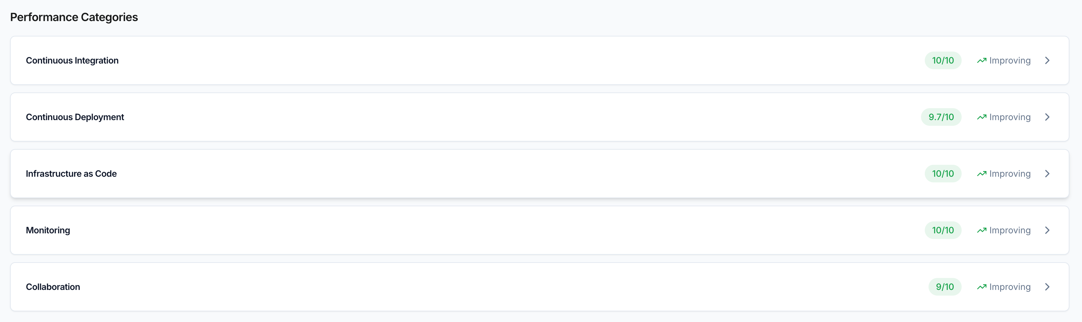
Task: Click the Infrastructure as Code trend icon
Action: pos(981,174)
